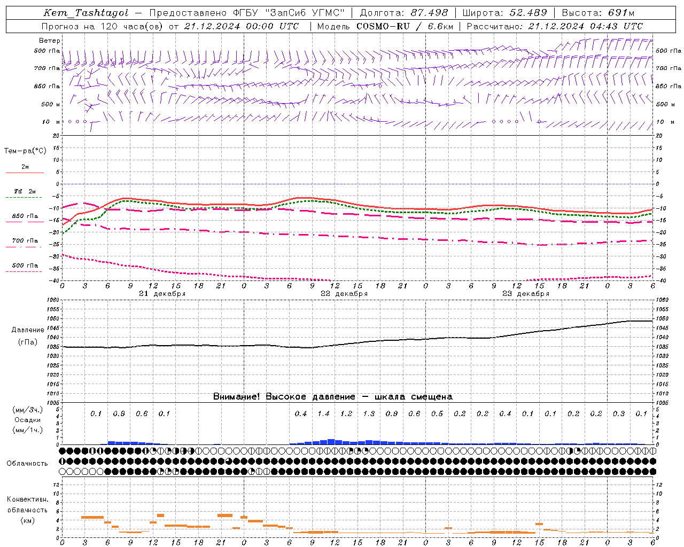684x547 pixels.
Task: Click the 'Конвективн.' convective cloud label
Action: point(27,499)
